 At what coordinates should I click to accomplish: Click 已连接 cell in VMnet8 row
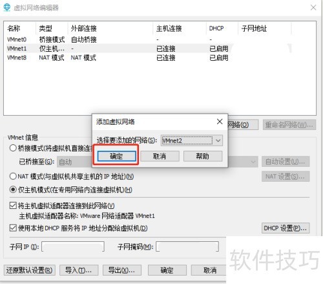coord(166,58)
